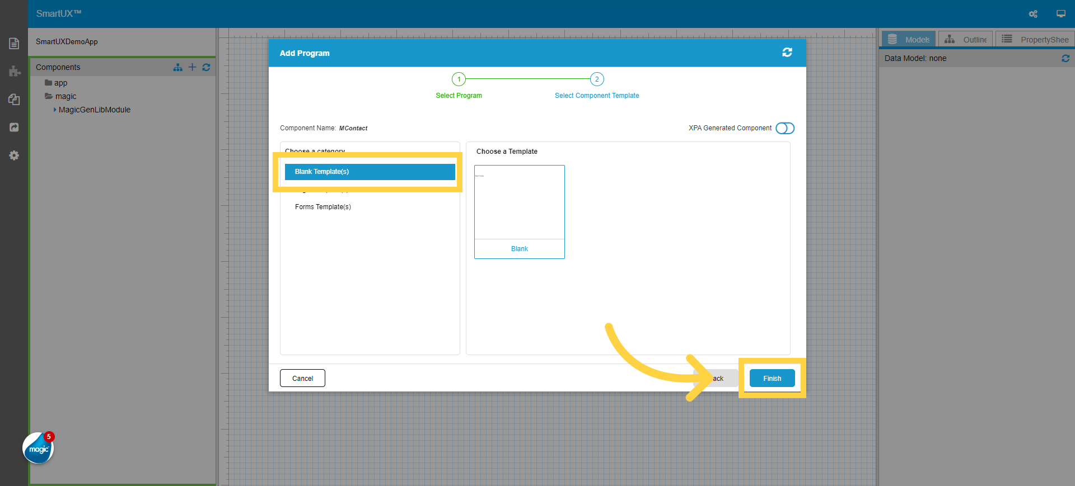Select the Blank Template(s) category
1075x486 pixels.
[x=370, y=172]
